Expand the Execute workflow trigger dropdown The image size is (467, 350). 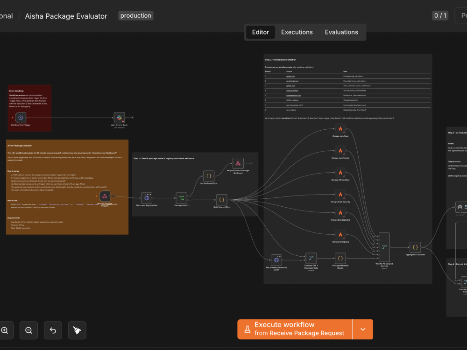coord(363,329)
